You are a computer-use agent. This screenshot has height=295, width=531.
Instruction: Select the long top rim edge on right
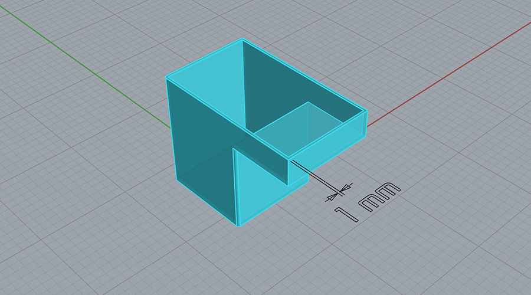(x=304, y=75)
